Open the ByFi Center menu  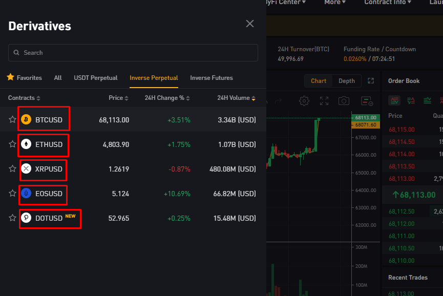[286, 2]
